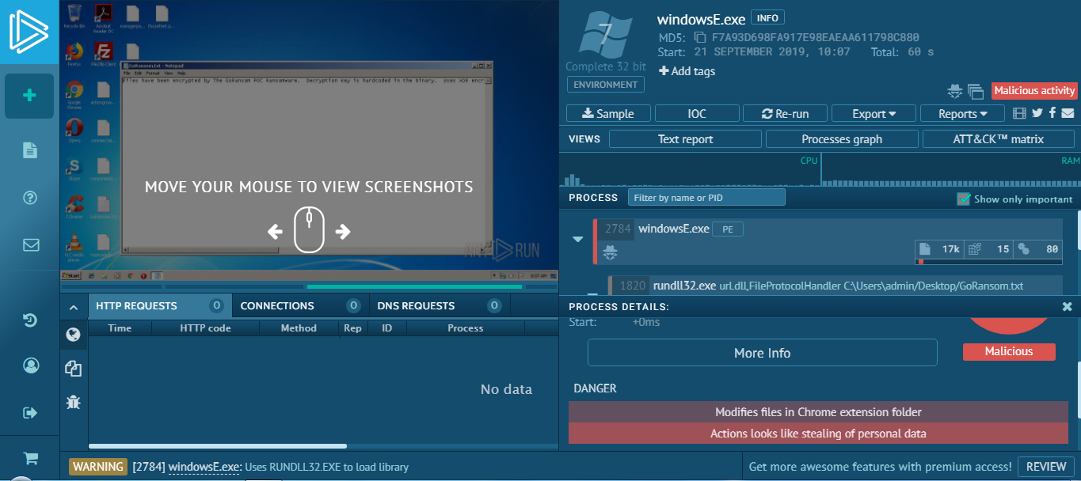Click the Malicious activity badge

(1034, 91)
